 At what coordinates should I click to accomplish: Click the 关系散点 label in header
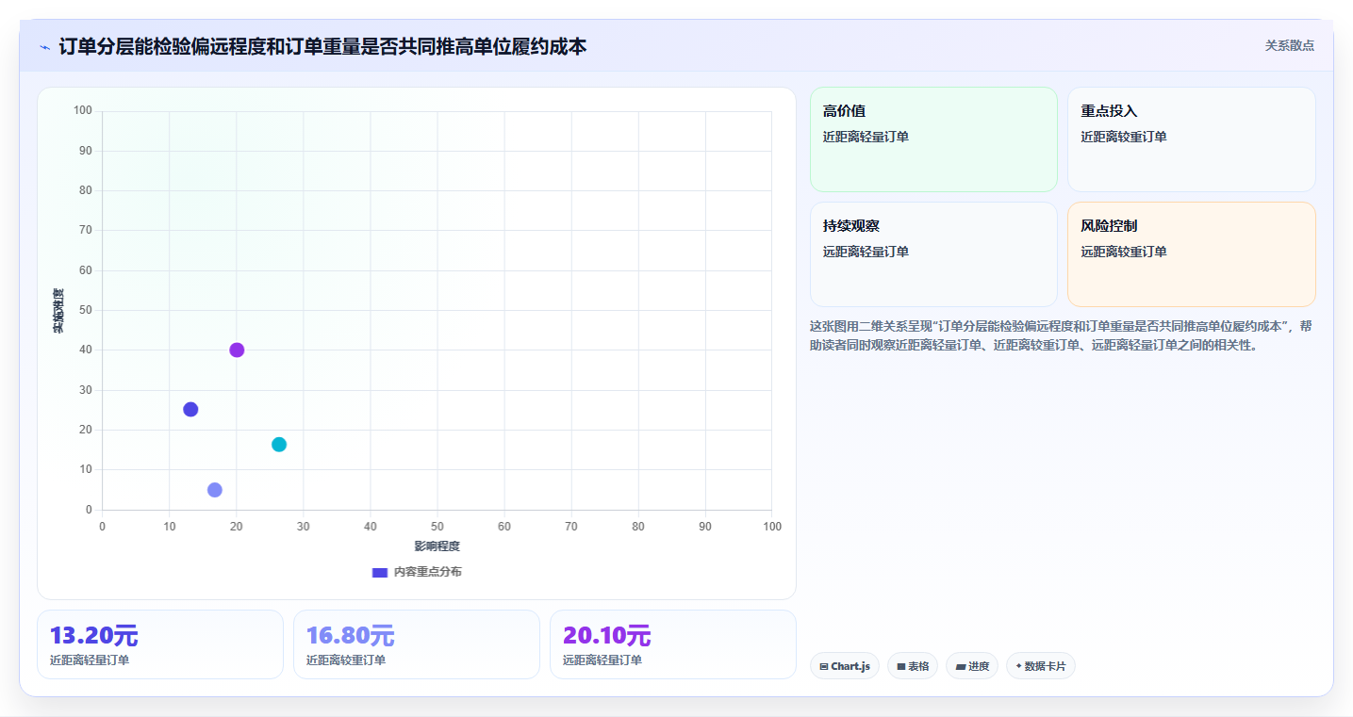1289,45
